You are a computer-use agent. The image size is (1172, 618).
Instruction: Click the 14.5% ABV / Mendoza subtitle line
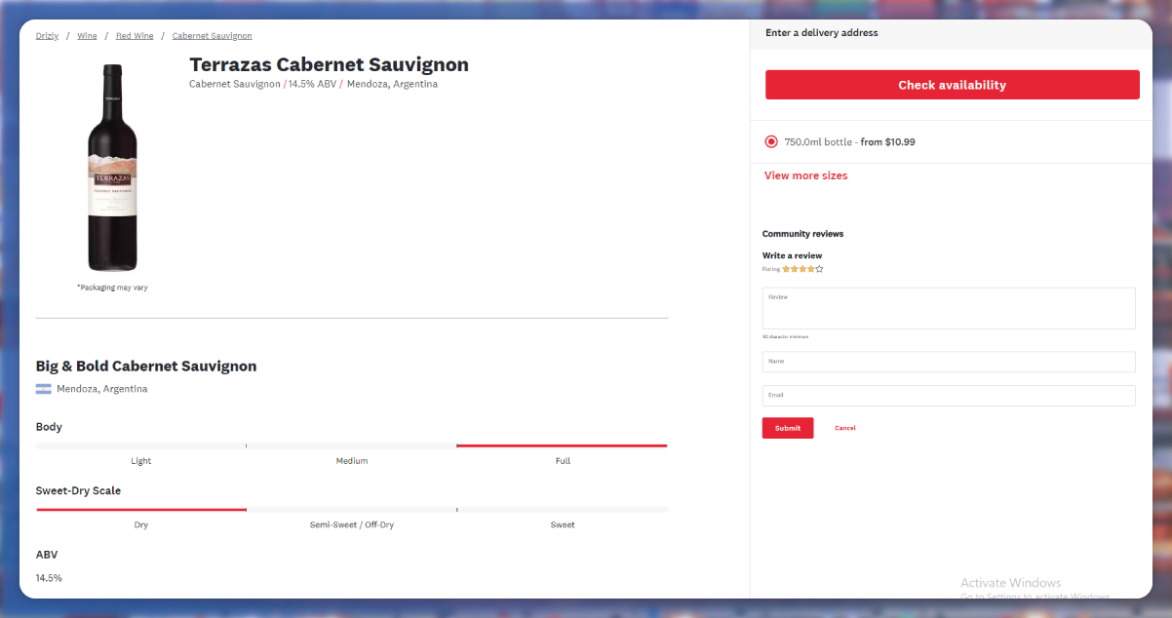click(x=313, y=84)
